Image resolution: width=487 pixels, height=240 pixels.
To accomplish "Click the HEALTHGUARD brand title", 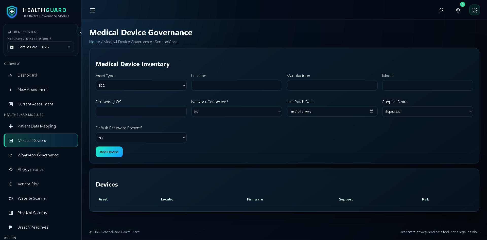I will click(x=44, y=10).
